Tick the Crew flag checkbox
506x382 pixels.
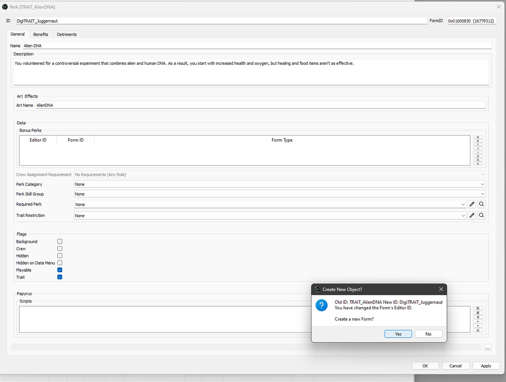60,248
